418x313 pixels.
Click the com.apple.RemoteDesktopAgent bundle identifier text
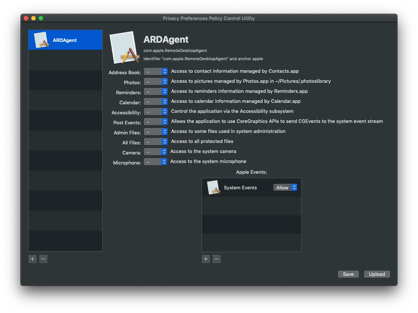pyautogui.click(x=175, y=50)
